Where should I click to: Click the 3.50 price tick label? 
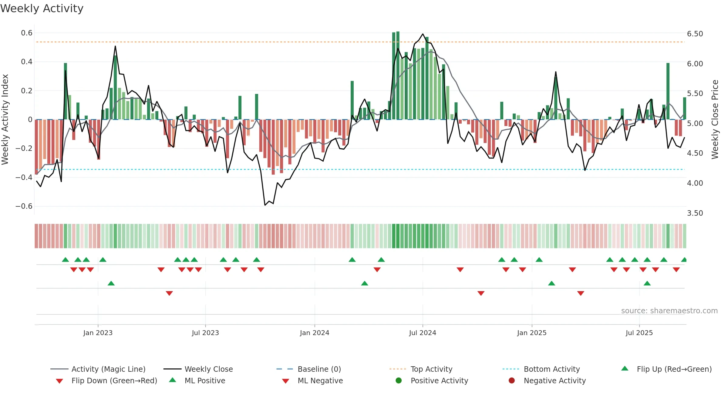[x=695, y=213]
